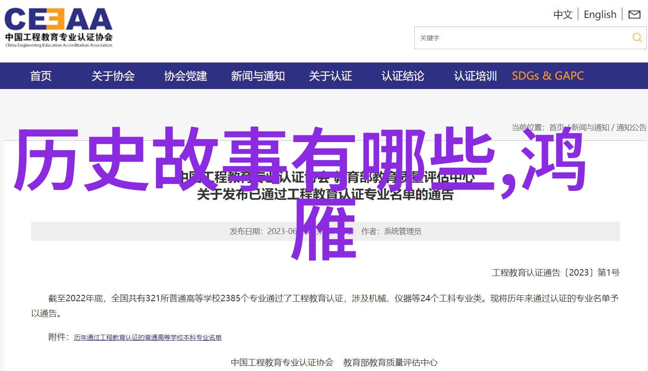
Task: Open the 历年通过工程教育认证 attachment link
Action: [148, 338]
